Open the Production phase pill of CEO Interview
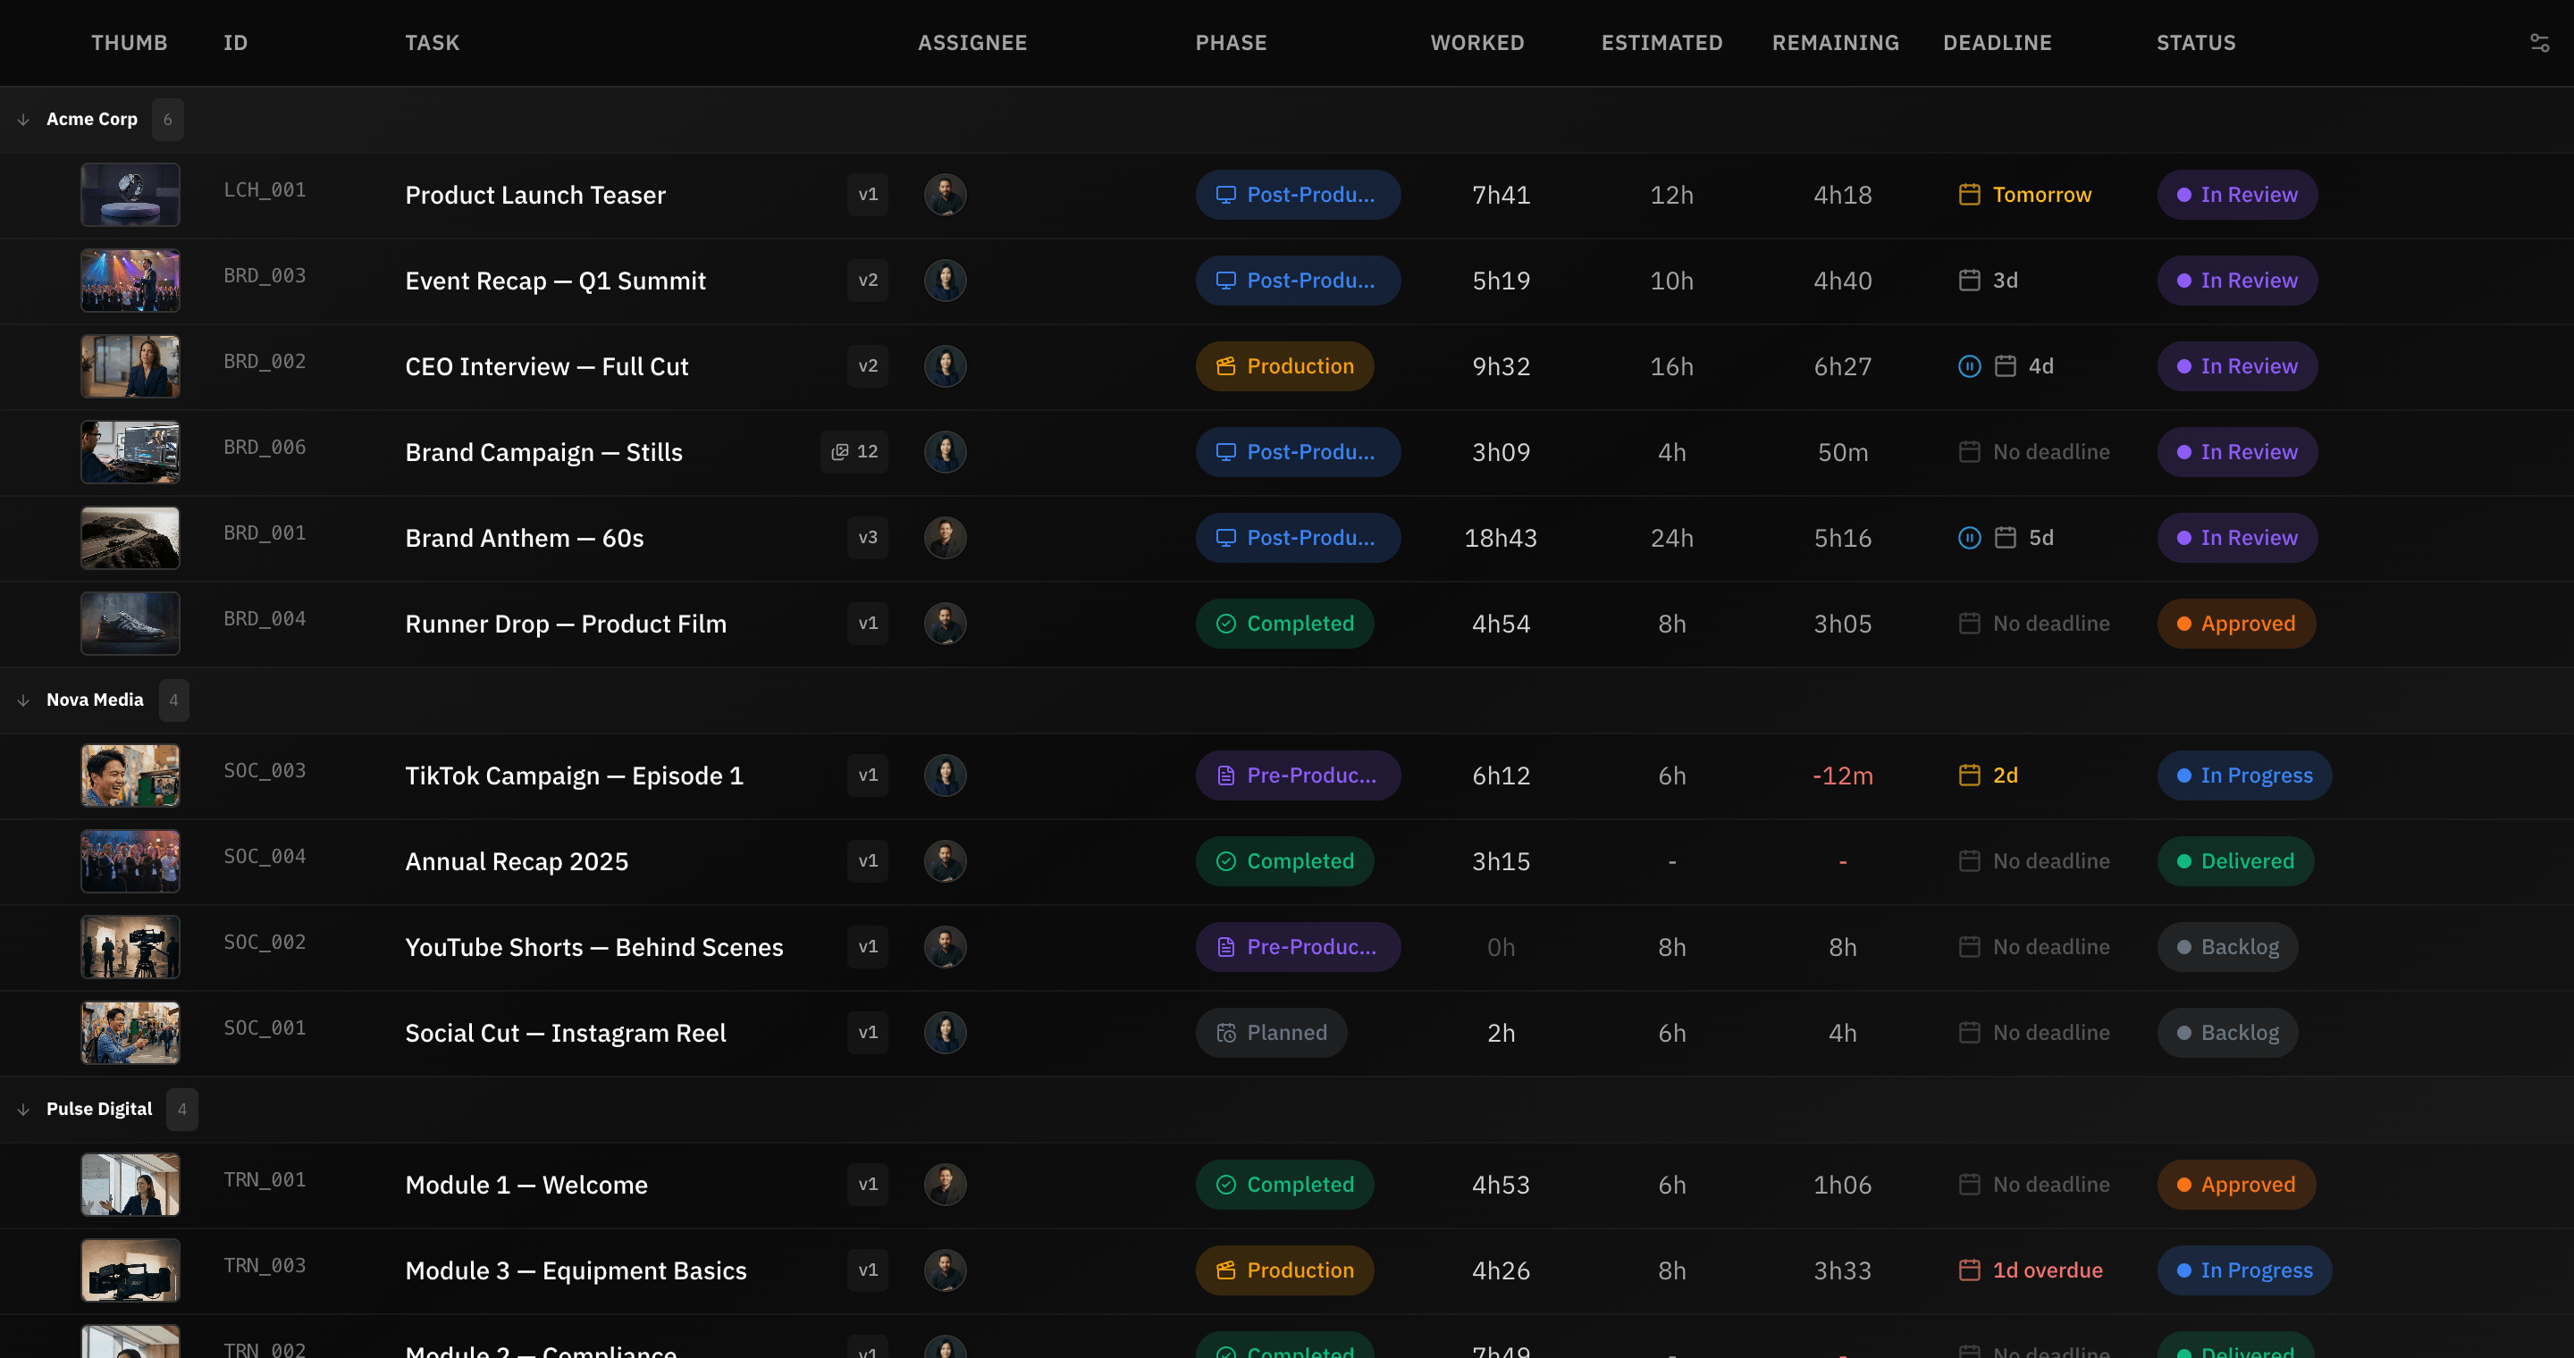This screenshot has height=1358, width=2574. [1284, 366]
